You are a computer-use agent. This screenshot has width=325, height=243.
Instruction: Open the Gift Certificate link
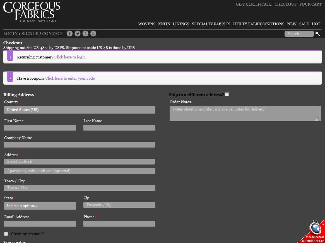point(253,4)
